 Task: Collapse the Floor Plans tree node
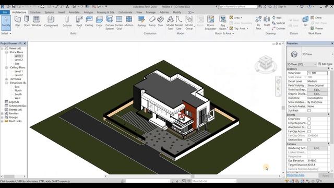[x=7, y=52]
